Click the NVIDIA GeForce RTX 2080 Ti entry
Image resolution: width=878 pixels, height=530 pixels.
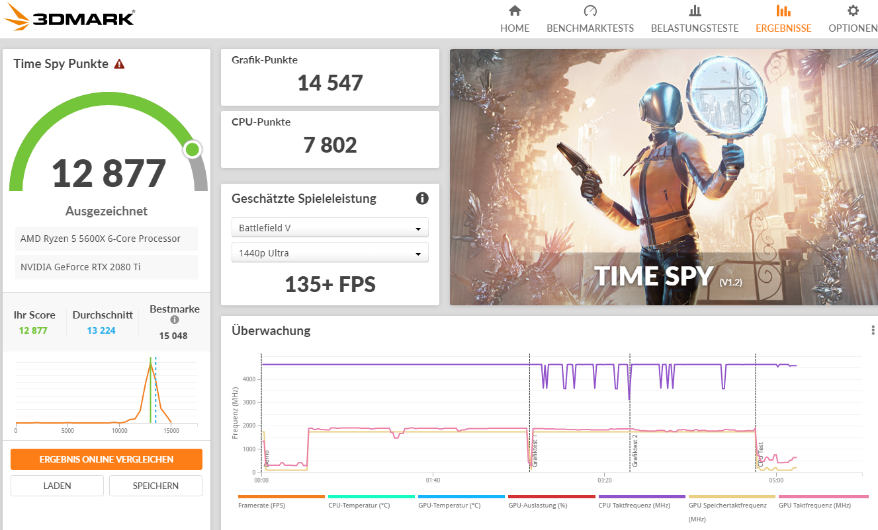point(106,267)
